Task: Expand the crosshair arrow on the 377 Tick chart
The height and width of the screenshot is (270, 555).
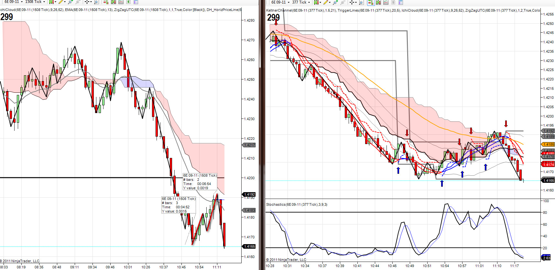Action: (x=356, y=2)
